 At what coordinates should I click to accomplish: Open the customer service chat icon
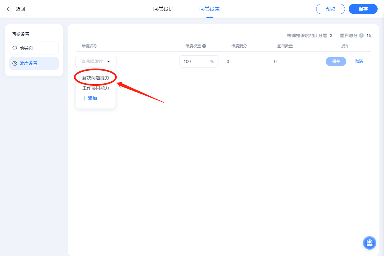[x=369, y=243]
